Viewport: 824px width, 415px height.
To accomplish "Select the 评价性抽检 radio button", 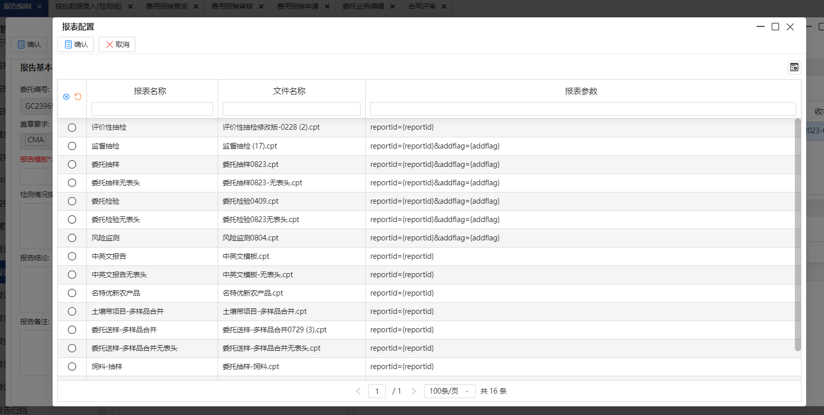I will [72, 128].
